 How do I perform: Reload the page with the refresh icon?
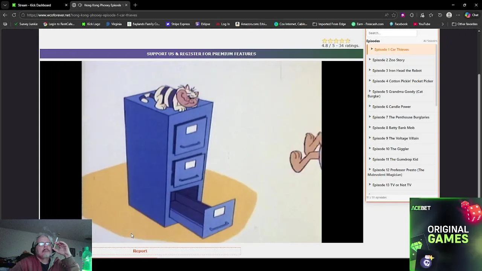14,15
